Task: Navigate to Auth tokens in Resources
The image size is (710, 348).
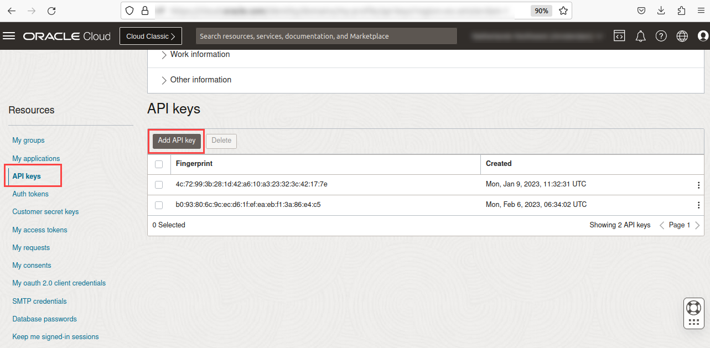Action: pos(30,194)
